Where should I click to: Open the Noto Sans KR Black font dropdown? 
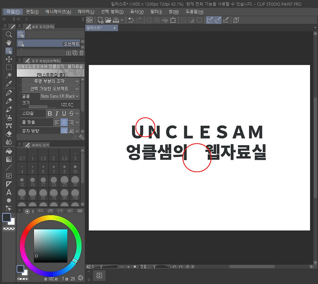tap(60, 96)
